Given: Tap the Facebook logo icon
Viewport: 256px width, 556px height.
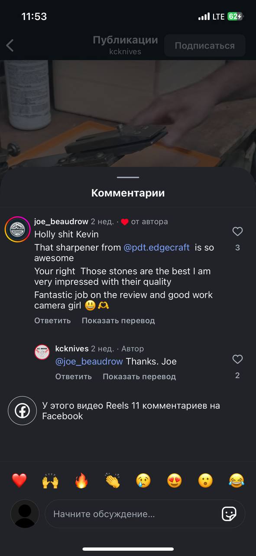Looking at the screenshot, I should (x=22, y=410).
